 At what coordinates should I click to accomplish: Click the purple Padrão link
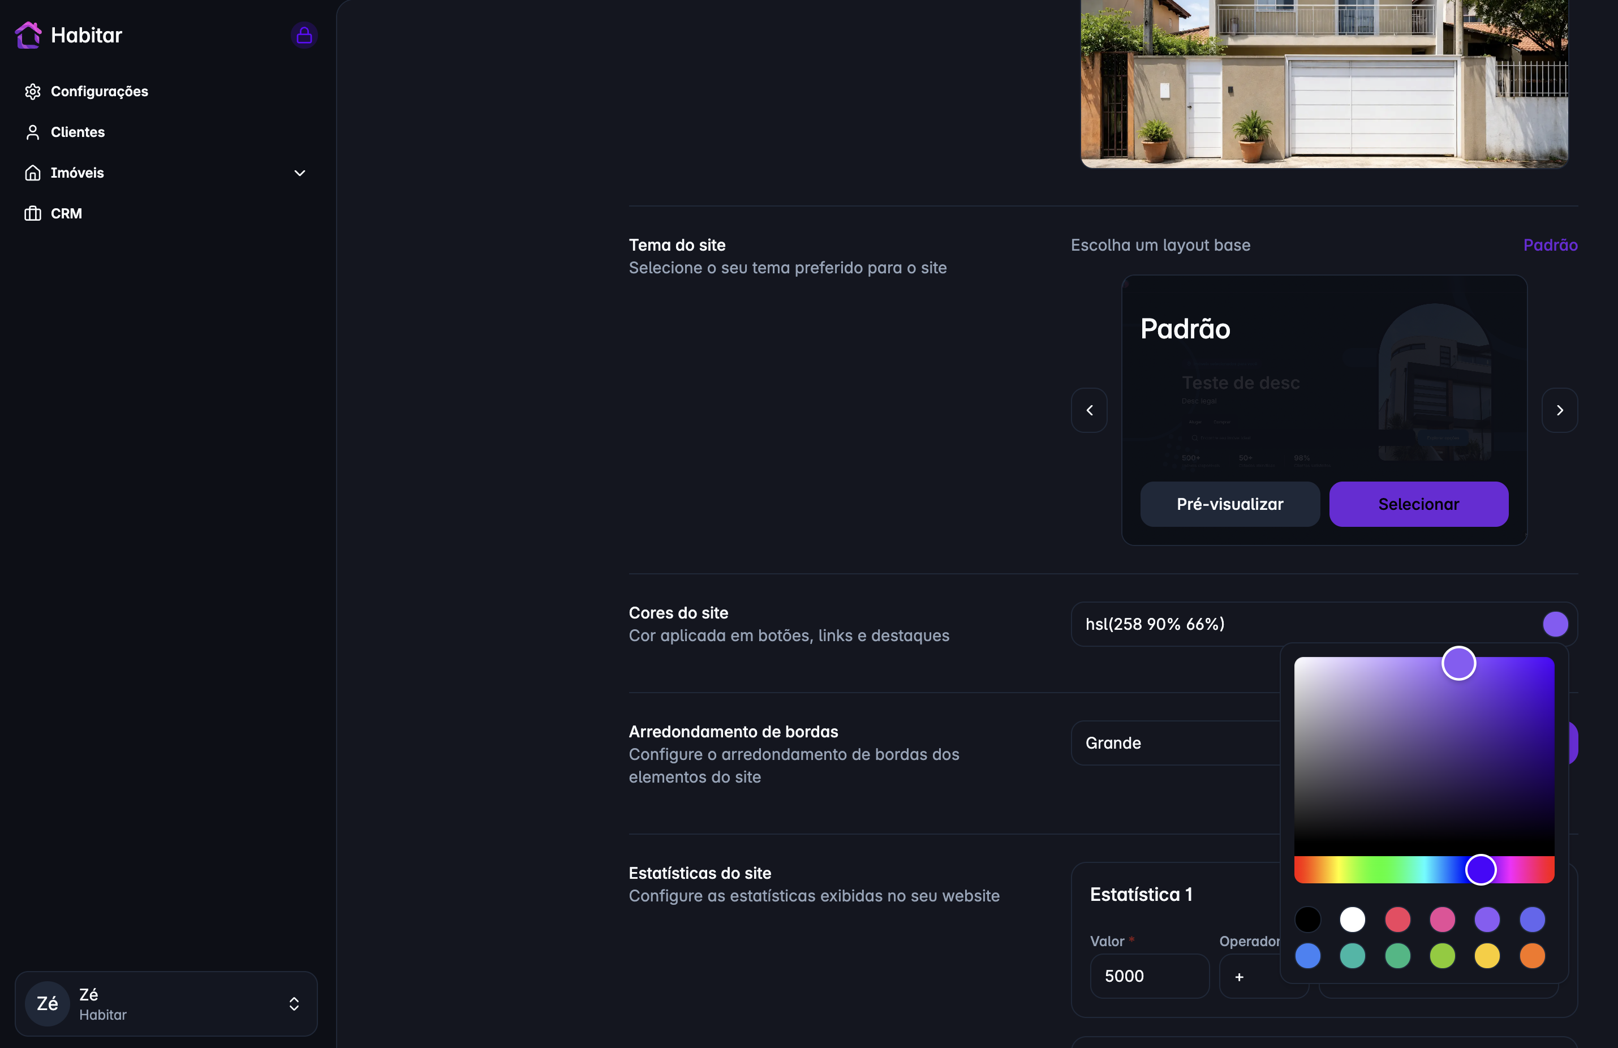(x=1550, y=245)
